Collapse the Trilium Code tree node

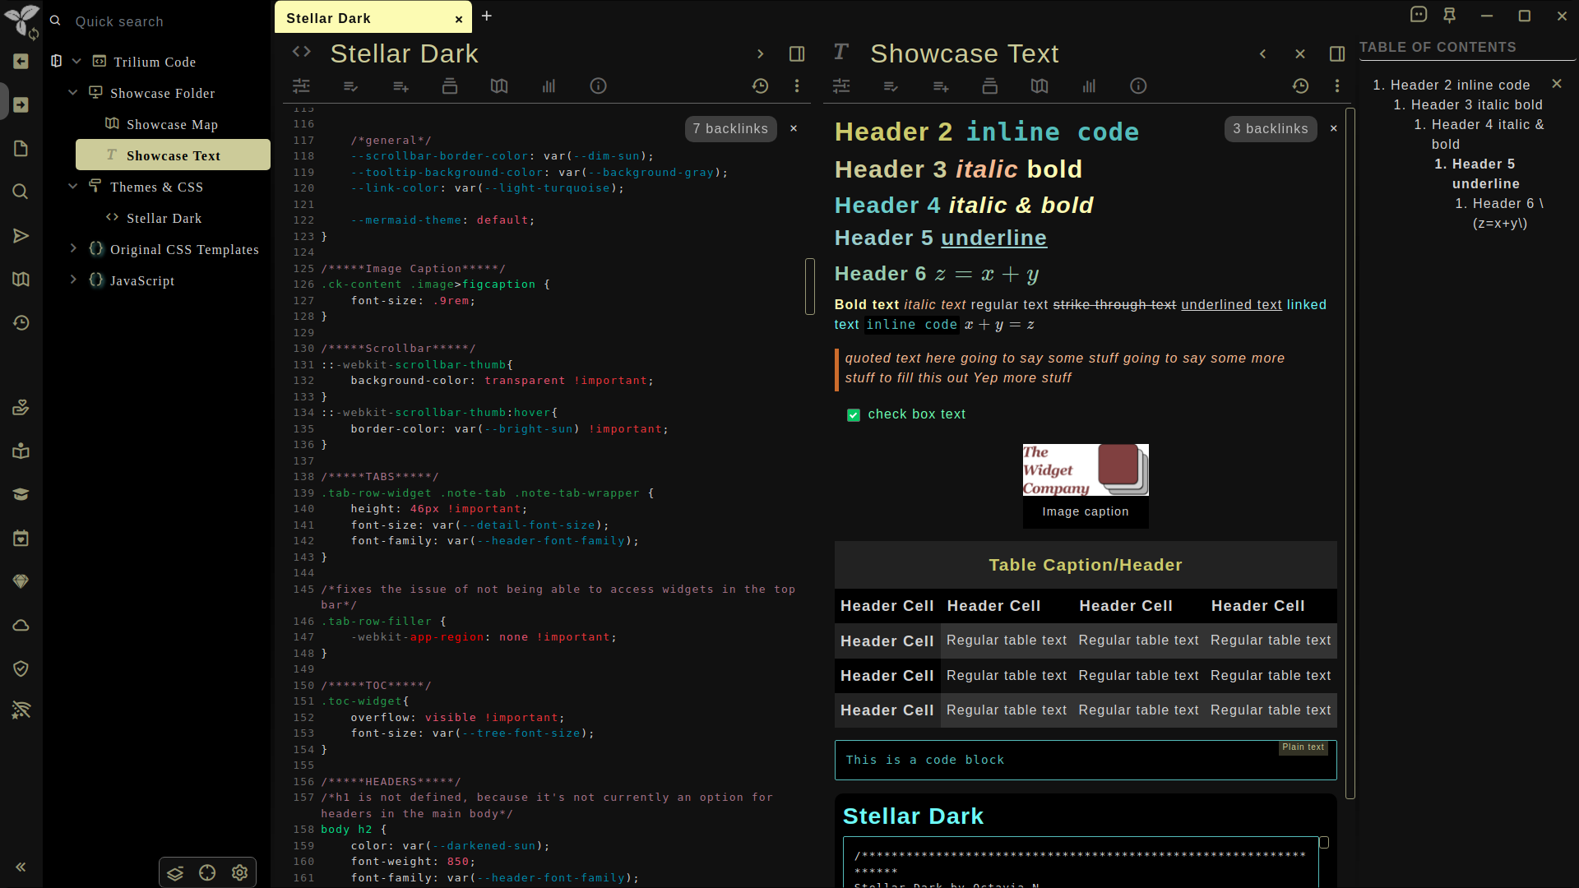[76, 62]
